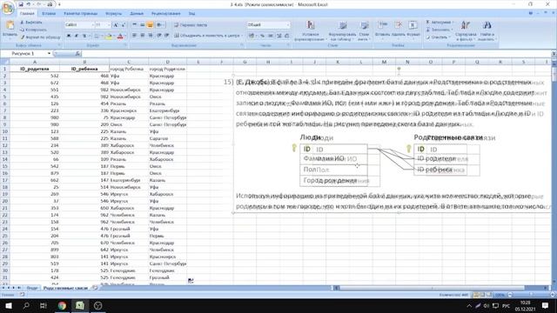Open Sort & Filter (Сортировка и фильтр)
This screenshot has height=313, width=557.
466,31
